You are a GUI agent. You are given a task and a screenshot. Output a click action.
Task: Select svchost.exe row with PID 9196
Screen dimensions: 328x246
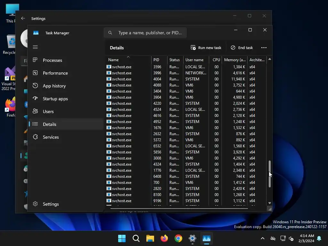tap(186, 201)
